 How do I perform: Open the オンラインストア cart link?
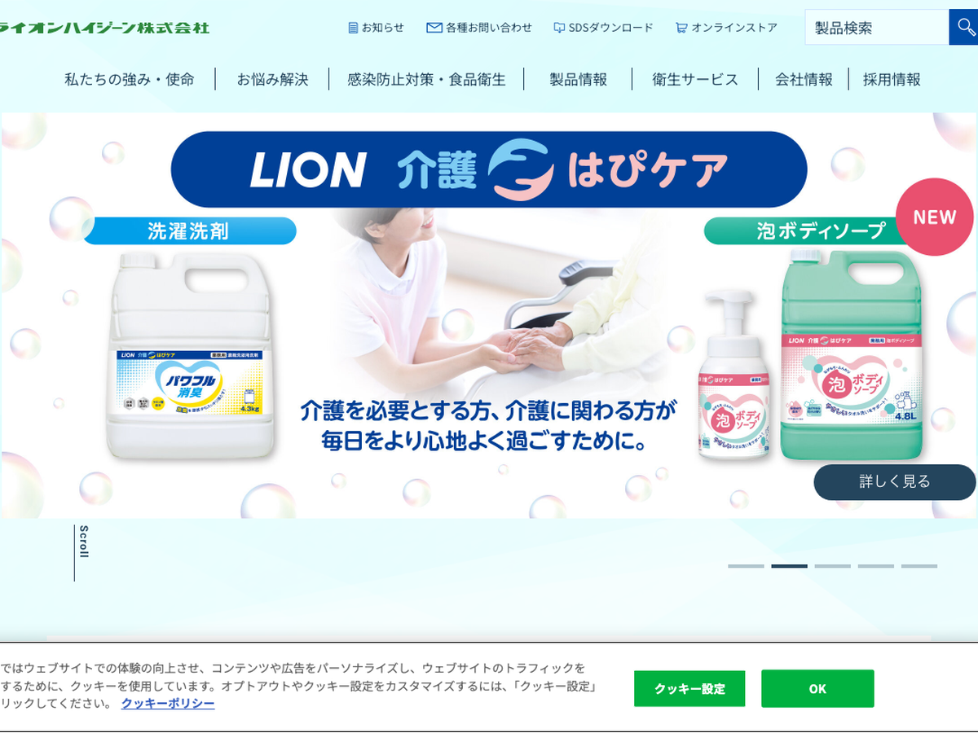tap(726, 28)
